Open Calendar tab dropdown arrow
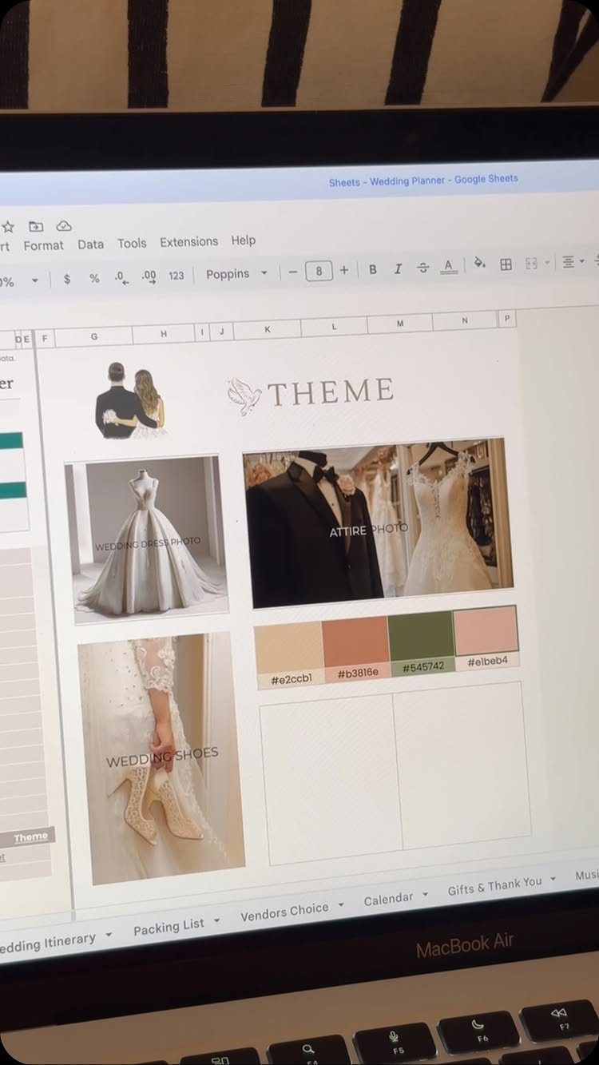The height and width of the screenshot is (1065, 599). [426, 894]
